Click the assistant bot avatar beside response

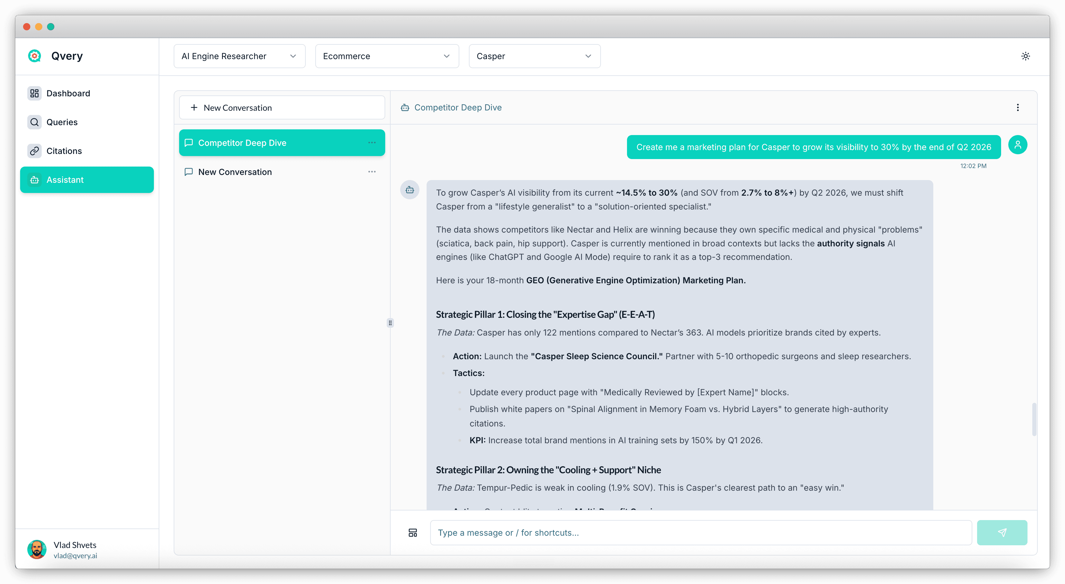pos(410,190)
